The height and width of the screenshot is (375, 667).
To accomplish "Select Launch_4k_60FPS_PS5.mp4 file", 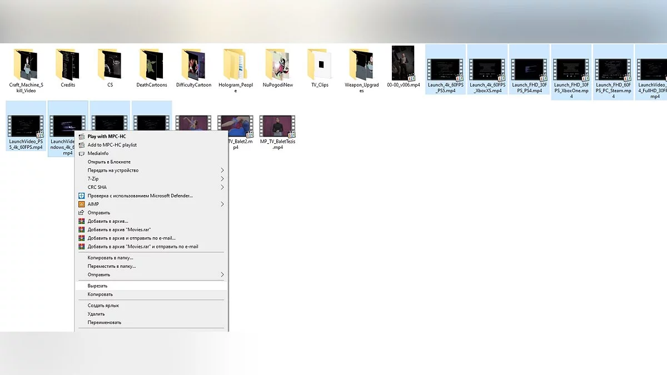I will [446, 70].
